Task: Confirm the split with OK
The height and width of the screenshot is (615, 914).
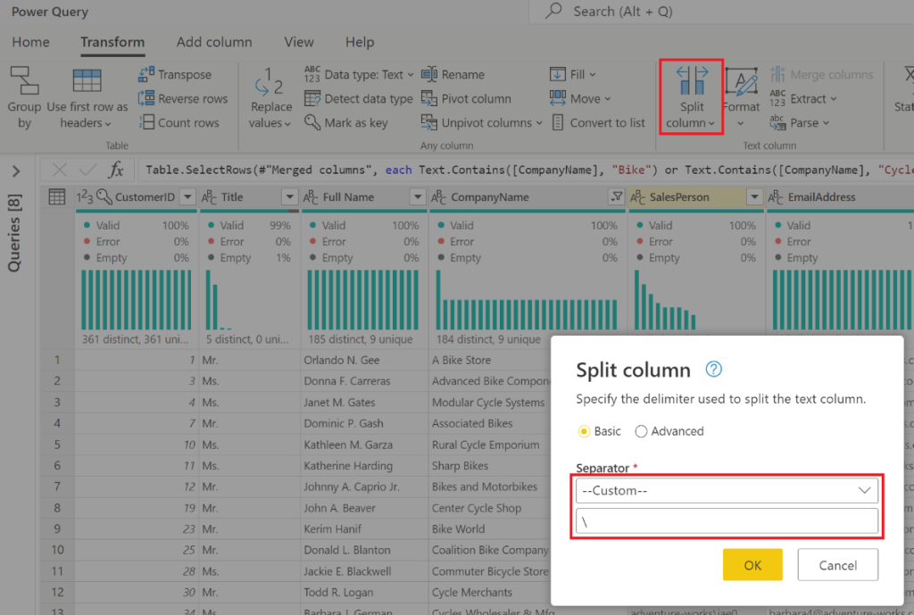Action: tap(752, 564)
